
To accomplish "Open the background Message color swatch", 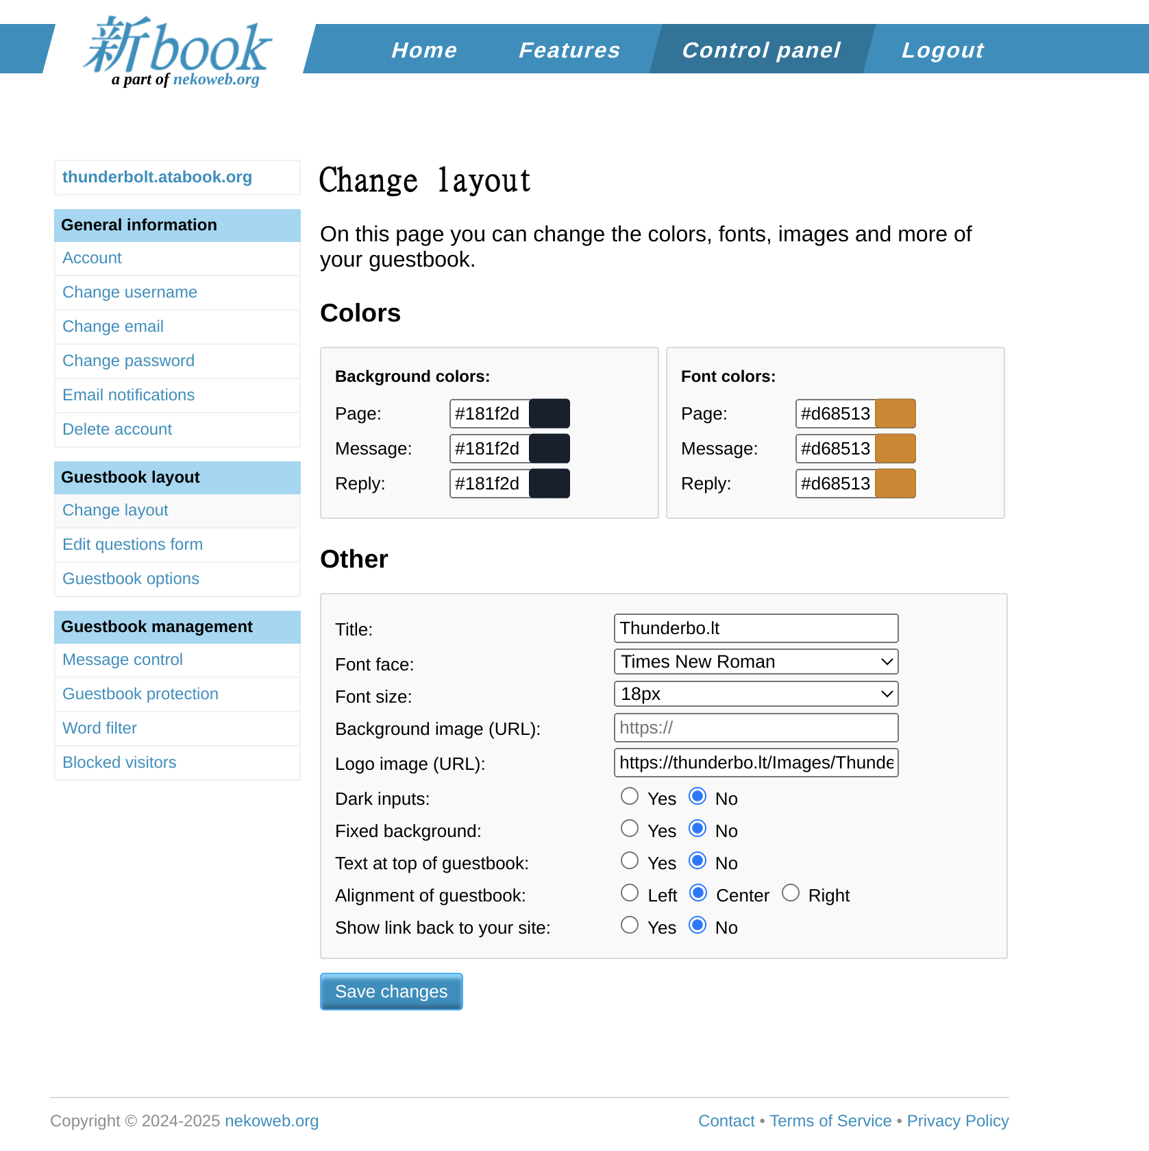I will pyautogui.click(x=549, y=448).
